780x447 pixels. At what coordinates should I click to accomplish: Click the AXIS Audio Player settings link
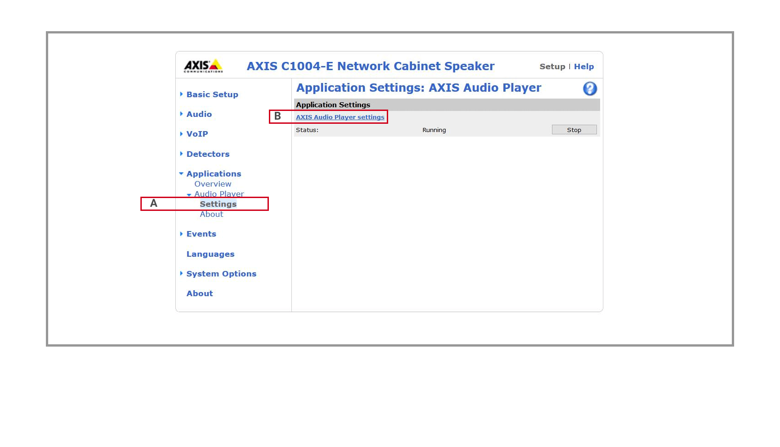pos(340,117)
